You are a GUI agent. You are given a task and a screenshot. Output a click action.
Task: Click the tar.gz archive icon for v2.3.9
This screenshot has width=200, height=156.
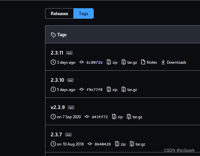(129, 117)
